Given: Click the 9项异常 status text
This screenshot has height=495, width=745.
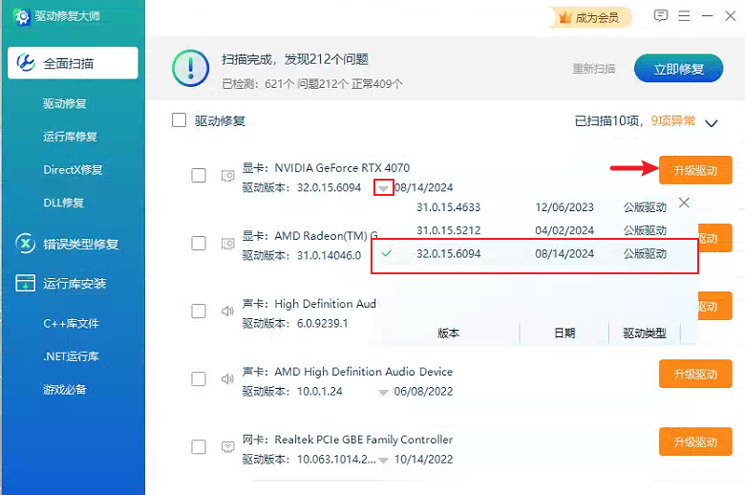Looking at the screenshot, I should [x=672, y=120].
